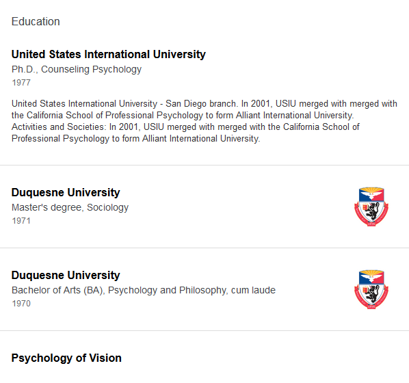This screenshot has width=409, height=383.
Task: Click the Duquesne University crest beside Master's degree
Action: point(371,207)
